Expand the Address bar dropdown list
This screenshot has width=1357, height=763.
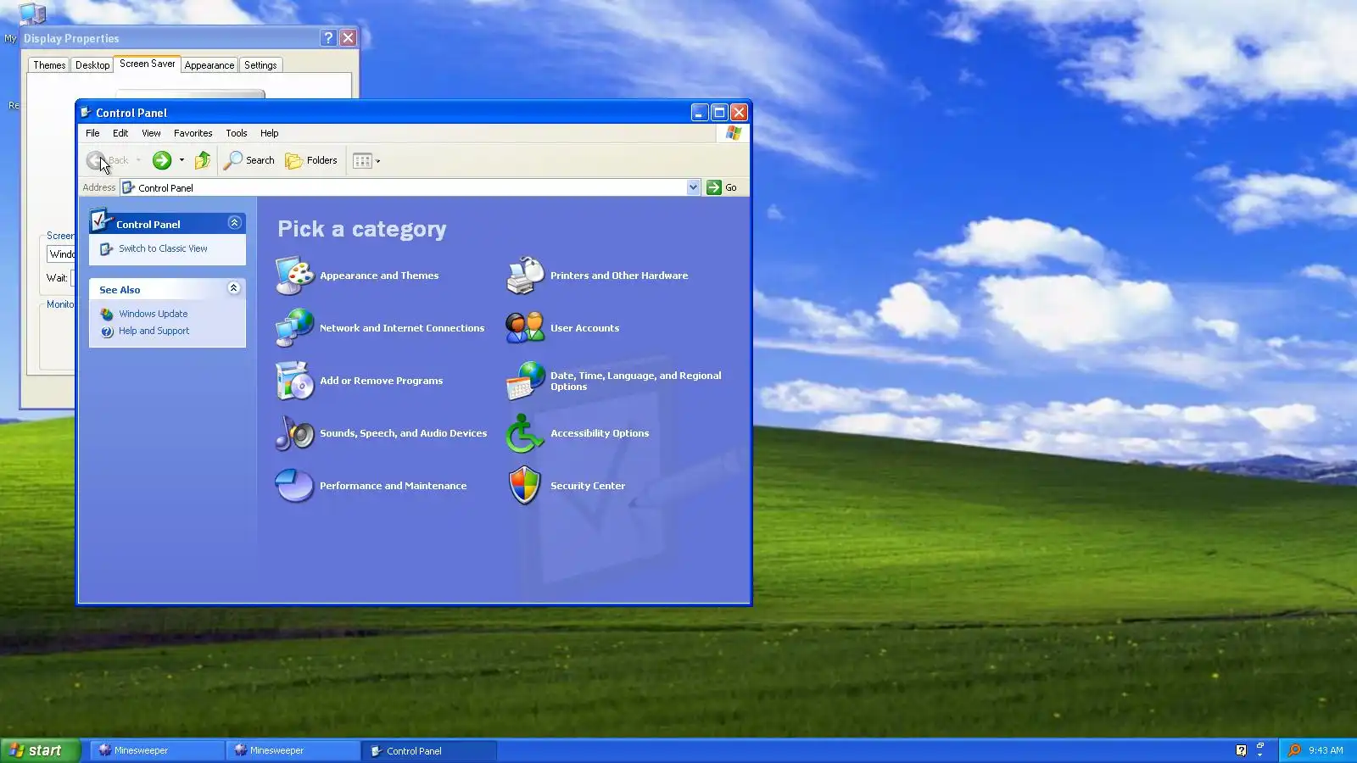[693, 187]
